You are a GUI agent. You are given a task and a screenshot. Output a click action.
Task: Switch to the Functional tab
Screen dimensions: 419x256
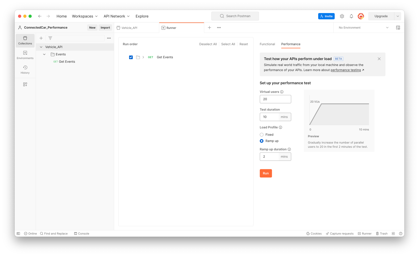(267, 44)
